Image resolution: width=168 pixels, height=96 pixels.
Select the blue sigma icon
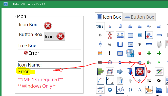click(120, 62)
